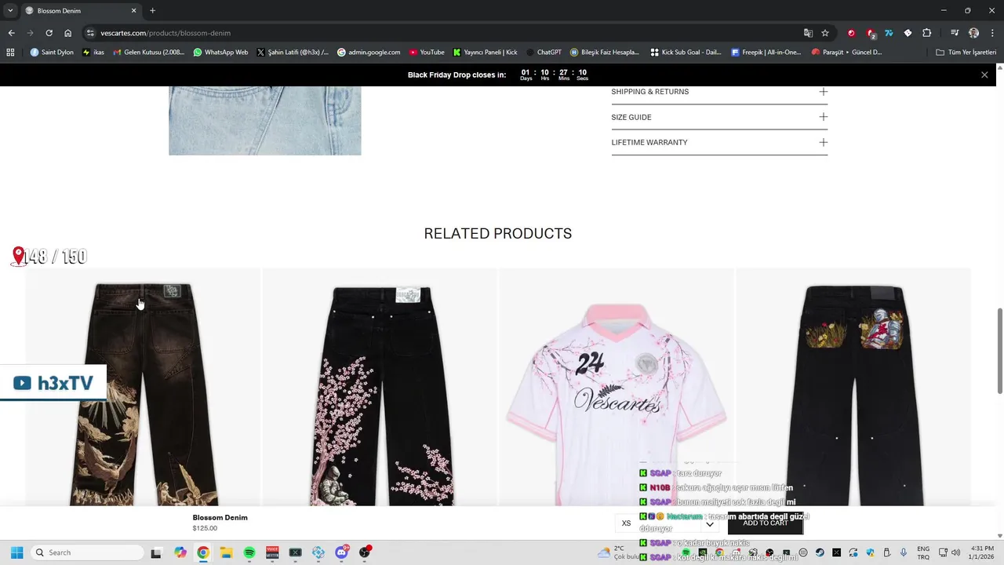Open Task View on the taskbar

coord(156,552)
